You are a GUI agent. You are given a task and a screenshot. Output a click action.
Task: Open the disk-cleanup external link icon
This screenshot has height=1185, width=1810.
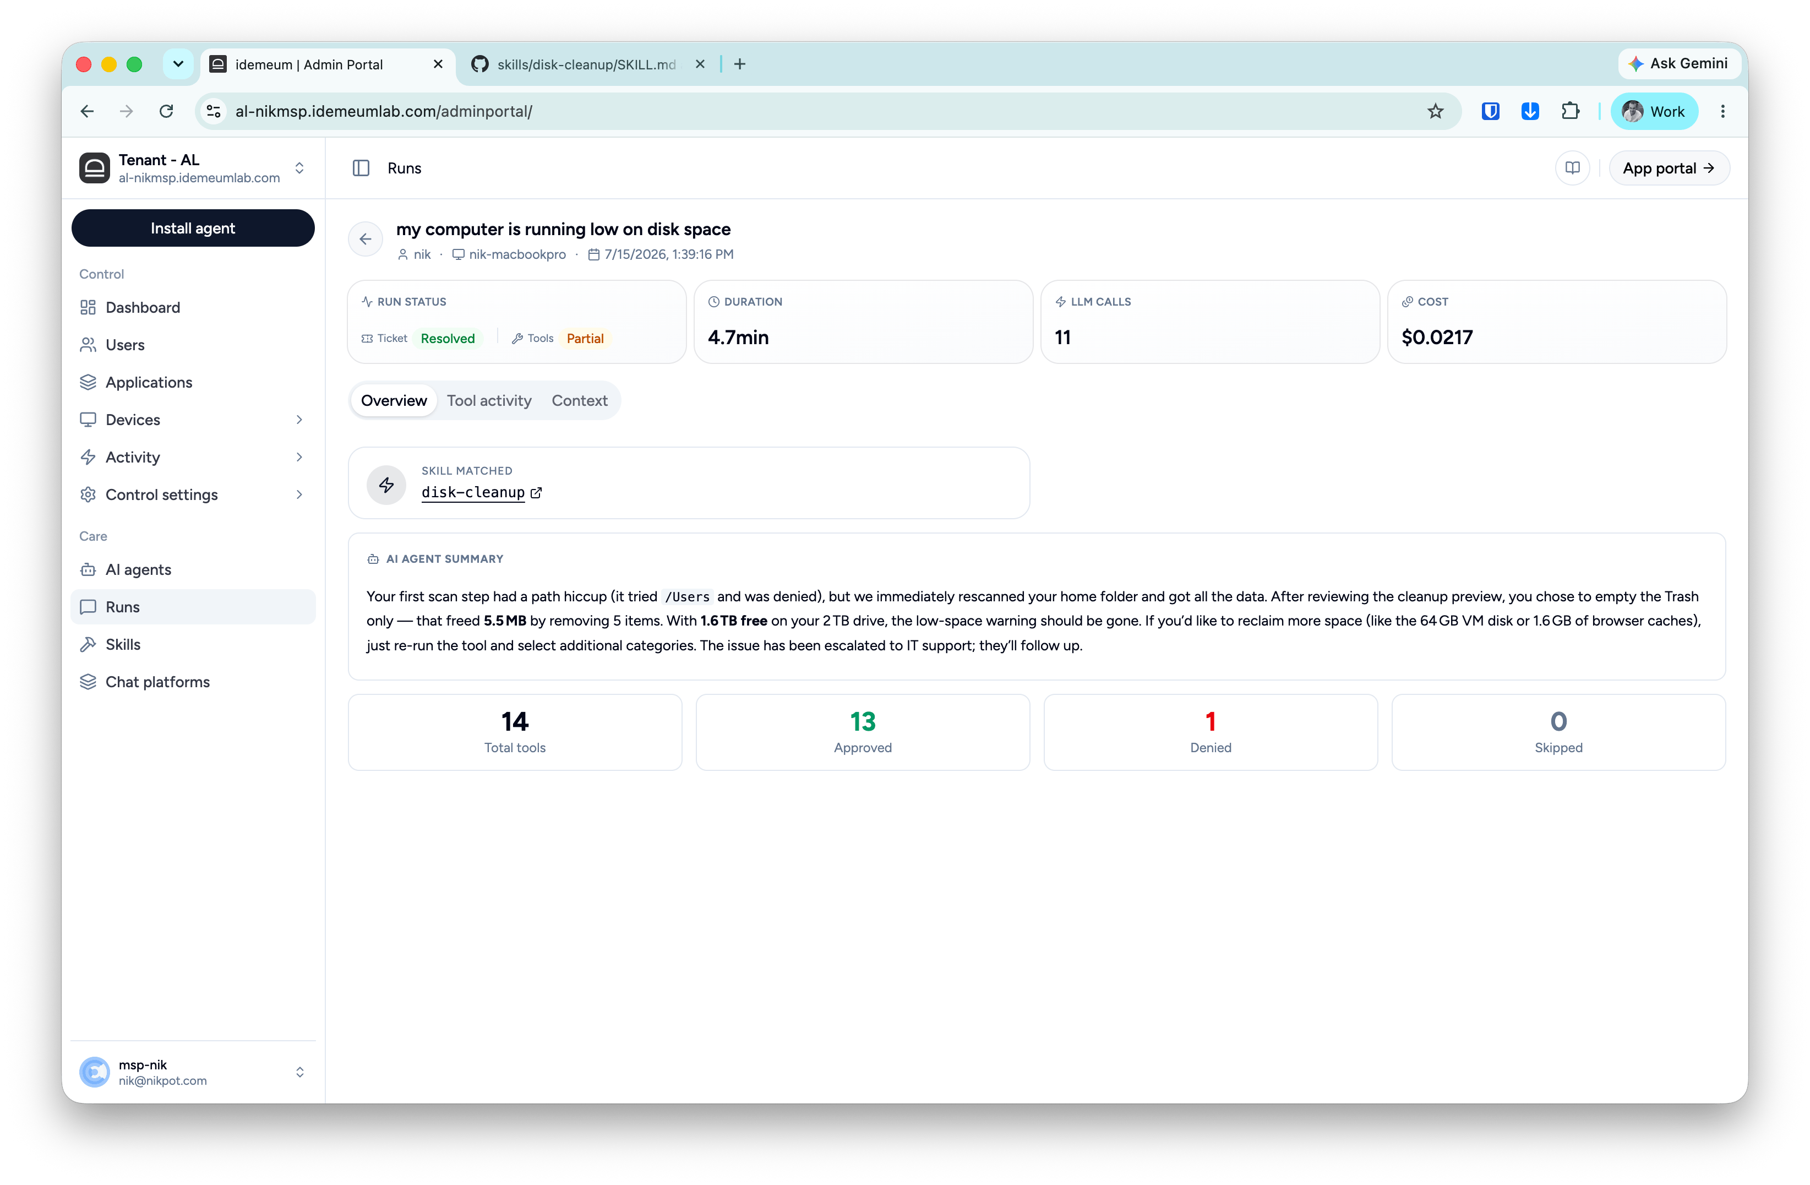(x=536, y=493)
